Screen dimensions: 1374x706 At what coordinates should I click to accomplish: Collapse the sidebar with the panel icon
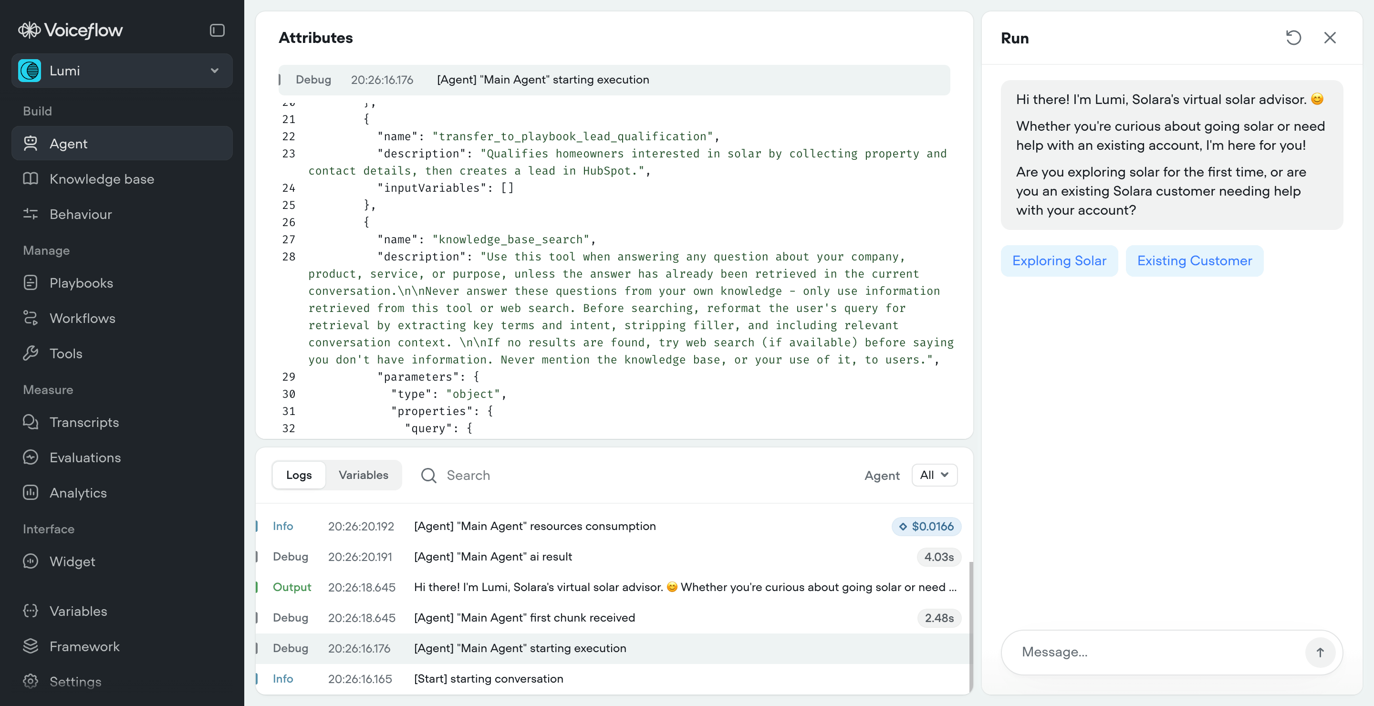tap(217, 31)
